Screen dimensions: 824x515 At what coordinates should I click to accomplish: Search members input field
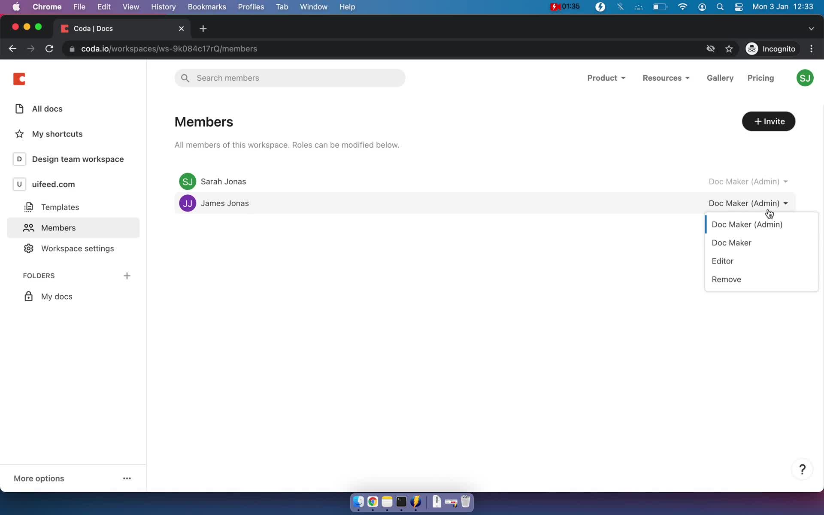[x=290, y=78]
